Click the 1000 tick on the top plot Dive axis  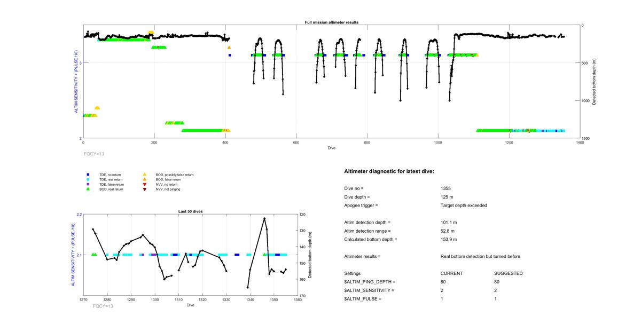[438, 143]
